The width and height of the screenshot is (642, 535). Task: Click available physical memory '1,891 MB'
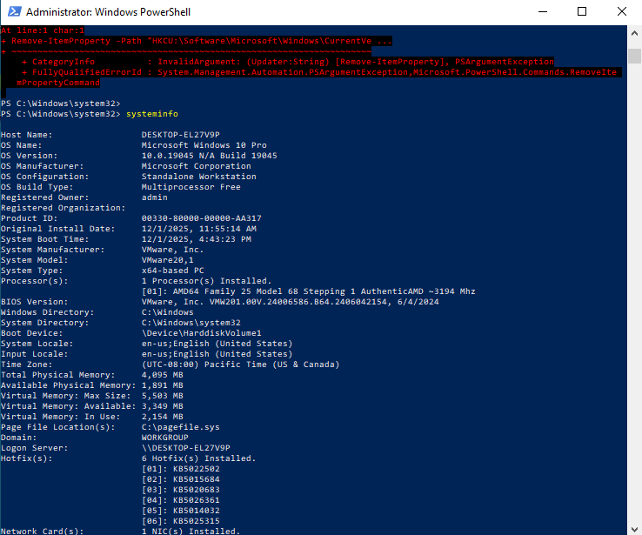coord(163,385)
